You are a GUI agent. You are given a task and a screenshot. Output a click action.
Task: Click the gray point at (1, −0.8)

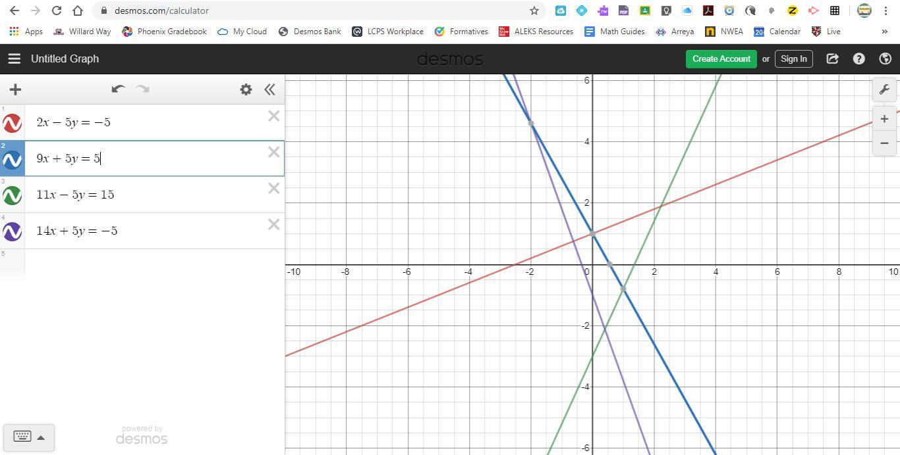[x=623, y=289]
